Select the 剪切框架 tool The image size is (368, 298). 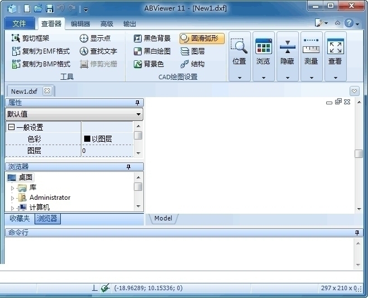pos(31,38)
